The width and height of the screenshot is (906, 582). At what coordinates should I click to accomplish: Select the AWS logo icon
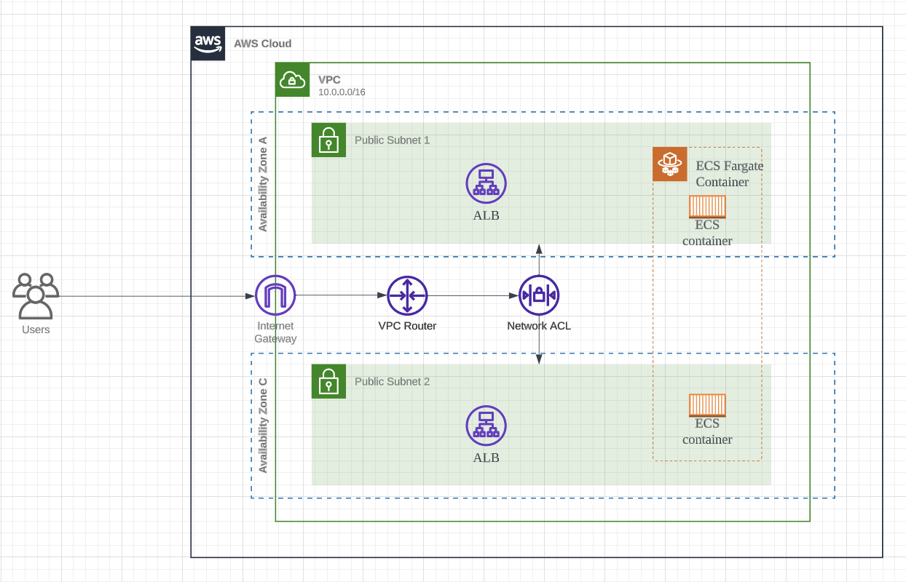pos(208,43)
